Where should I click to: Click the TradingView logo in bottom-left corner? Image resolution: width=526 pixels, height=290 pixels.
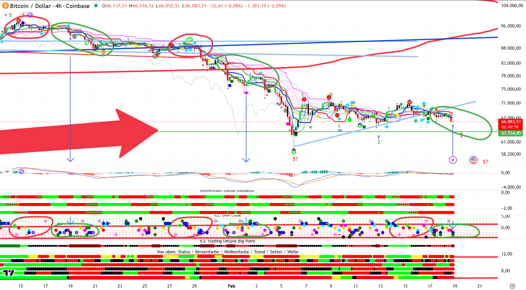pos(9,273)
